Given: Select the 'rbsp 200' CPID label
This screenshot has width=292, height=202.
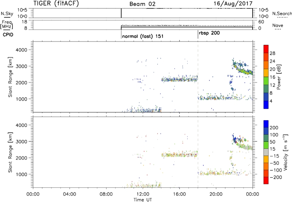Looking at the screenshot, I should pyautogui.click(x=209, y=33).
